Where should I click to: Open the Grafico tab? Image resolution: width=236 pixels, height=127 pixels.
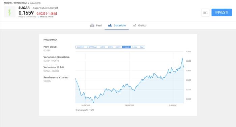pos(139,25)
